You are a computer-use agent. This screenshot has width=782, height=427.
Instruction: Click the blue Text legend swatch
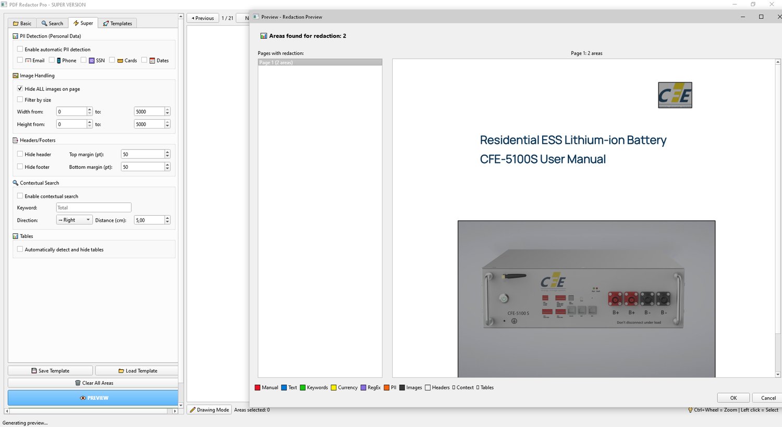(284, 387)
